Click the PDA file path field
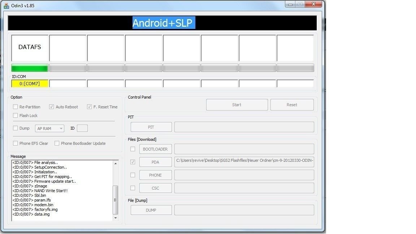 click(244, 162)
